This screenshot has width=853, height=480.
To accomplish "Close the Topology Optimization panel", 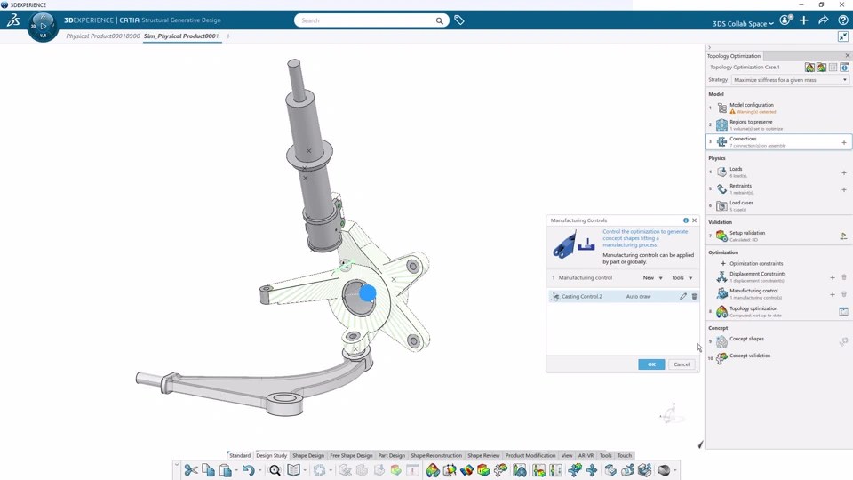I will [x=847, y=55].
